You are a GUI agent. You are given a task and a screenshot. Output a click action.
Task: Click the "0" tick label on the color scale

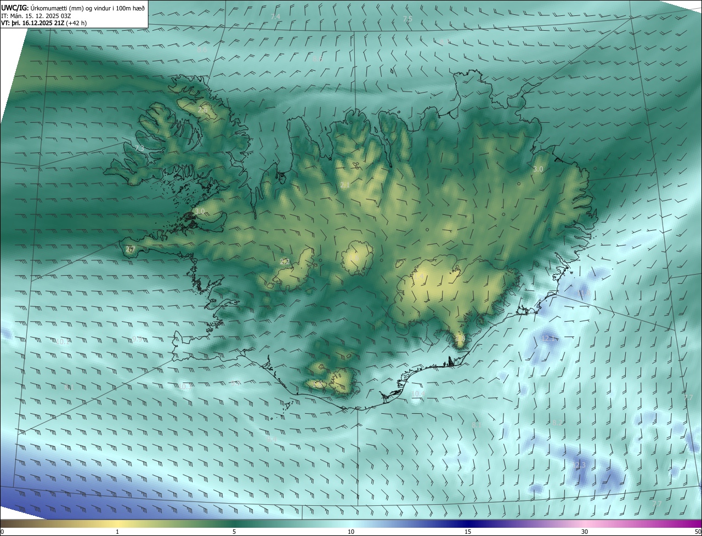point(2,532)
